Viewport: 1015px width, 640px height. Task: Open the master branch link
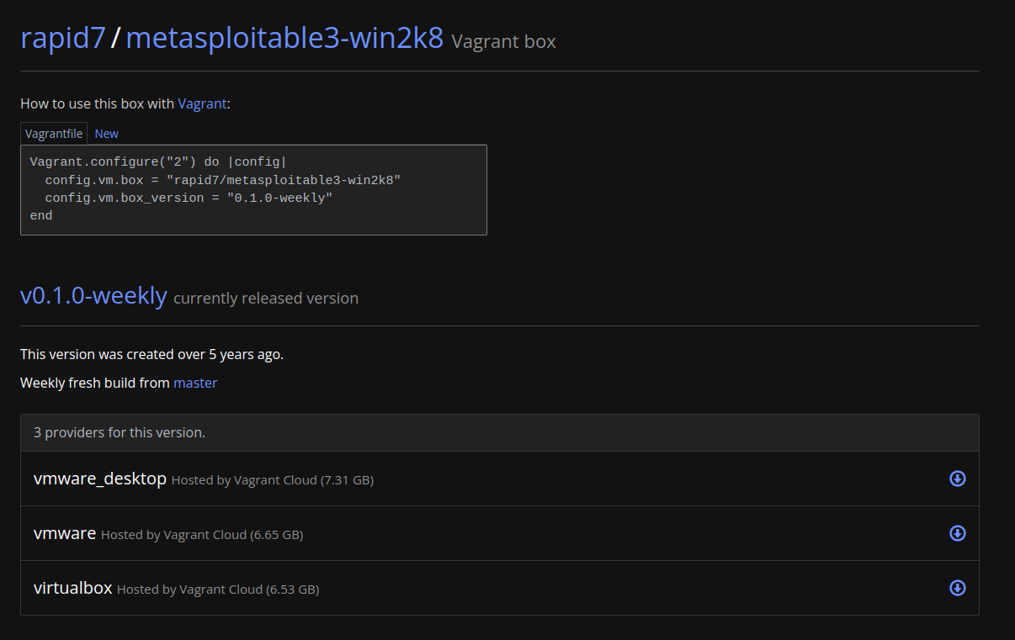tap(195, 383)
